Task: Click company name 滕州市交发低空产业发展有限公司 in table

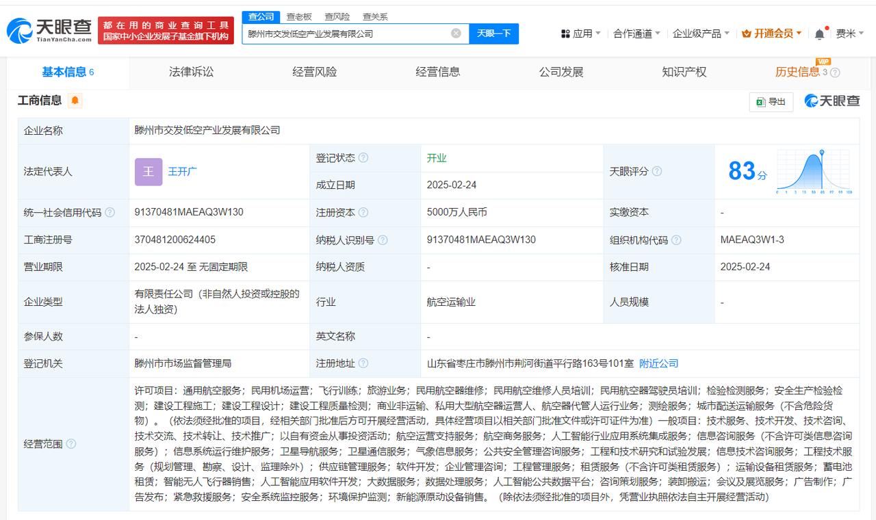Action: [x=207, y=130]
